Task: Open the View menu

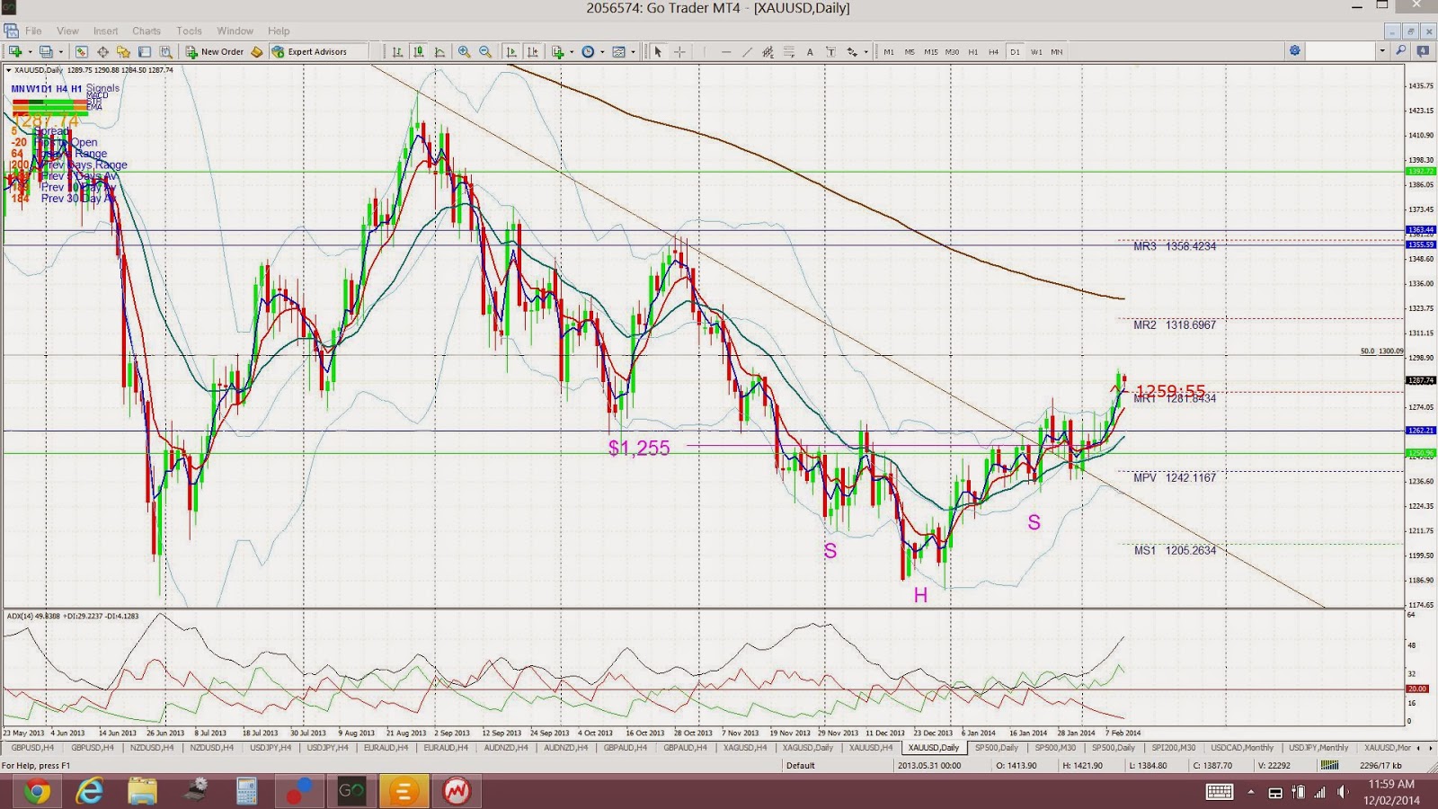Action: pyautogui.click(x=67, y=31)
